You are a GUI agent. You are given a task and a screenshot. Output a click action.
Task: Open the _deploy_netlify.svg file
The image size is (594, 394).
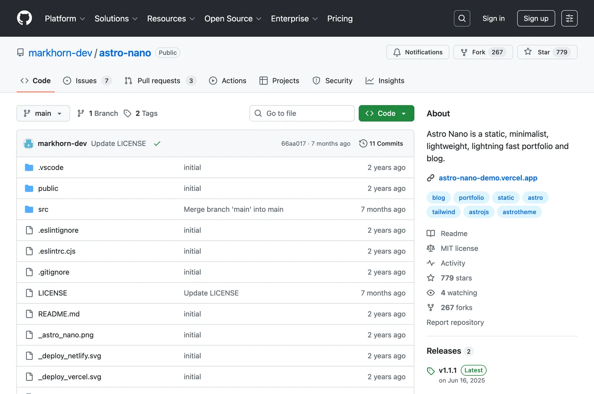click(69, 356)
